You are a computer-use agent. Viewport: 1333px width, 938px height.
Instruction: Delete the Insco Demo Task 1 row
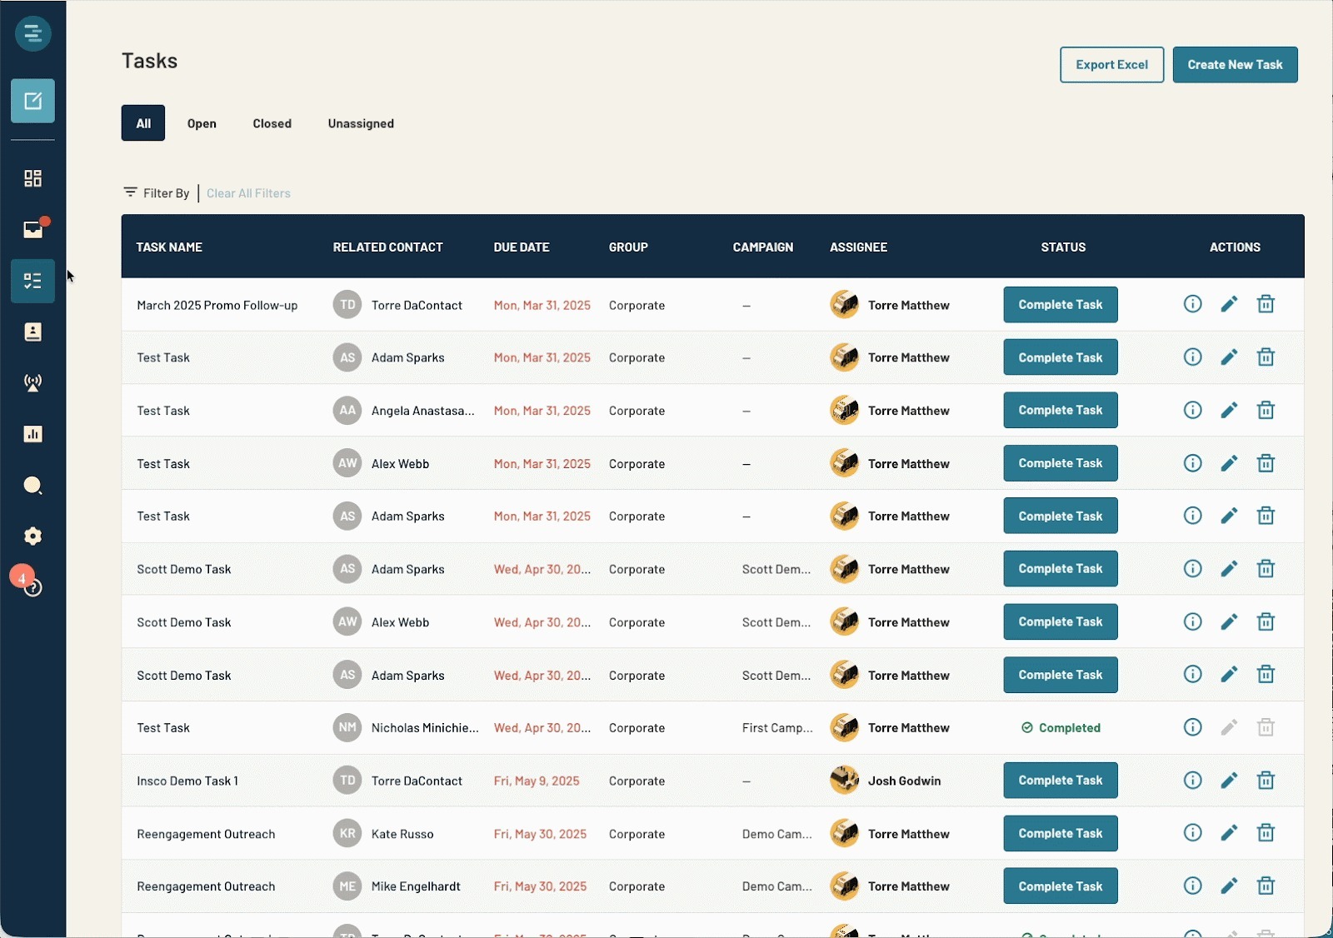(1266, 781)
